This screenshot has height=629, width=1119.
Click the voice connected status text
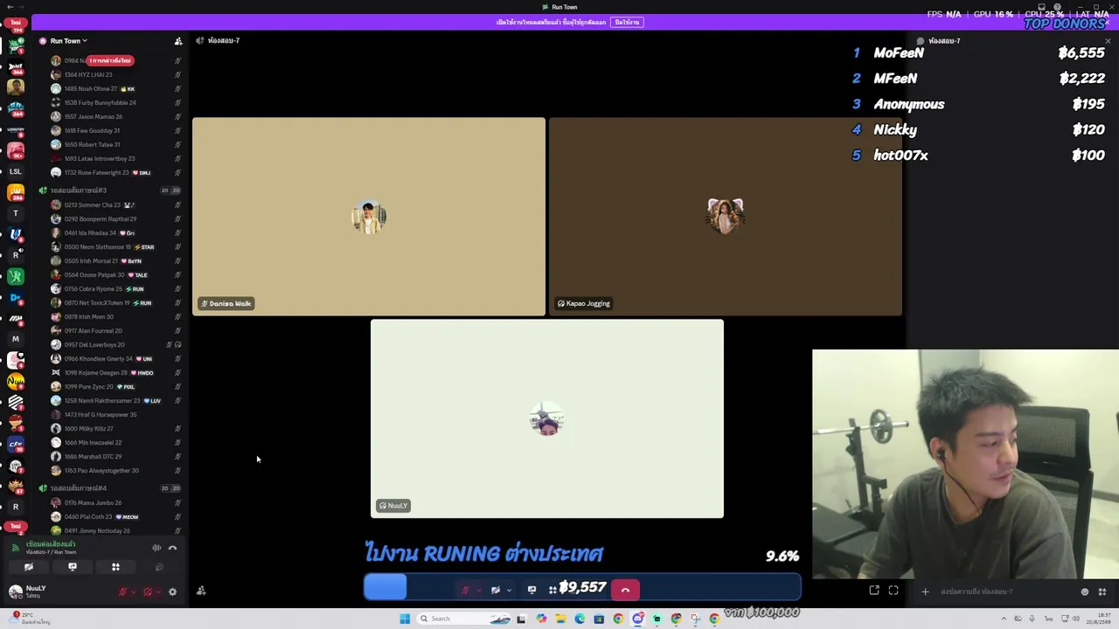click(x=51, y=544)
